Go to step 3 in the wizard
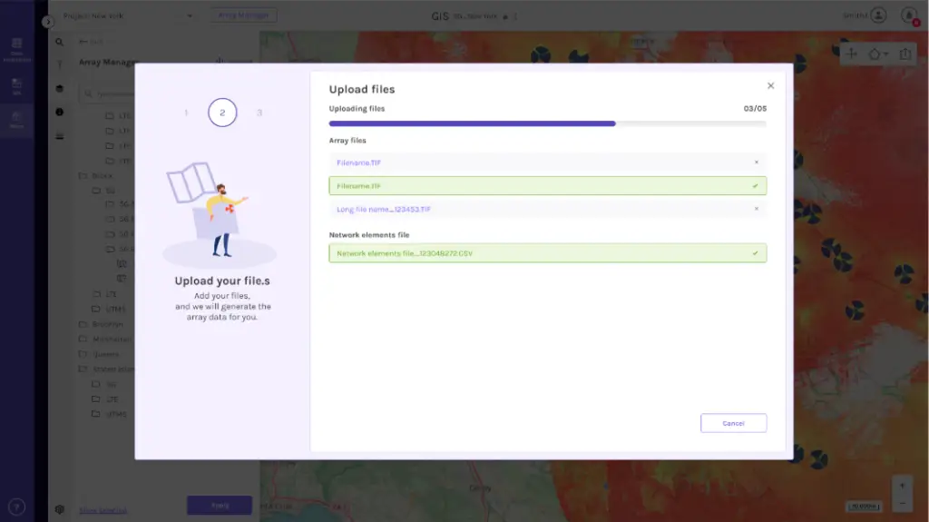This screenshot has width=929, height=522. pyautogui.click(x=259, y=113)
